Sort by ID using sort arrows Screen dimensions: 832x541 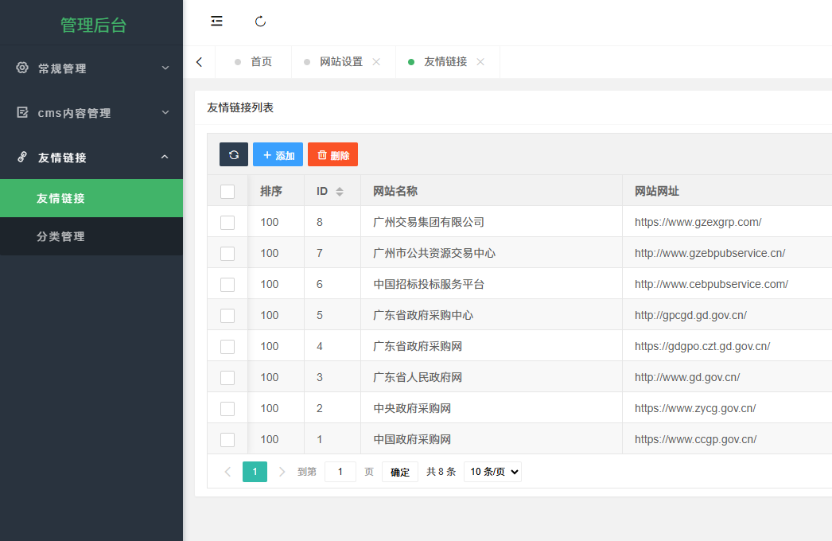click(x=340, y=192)
